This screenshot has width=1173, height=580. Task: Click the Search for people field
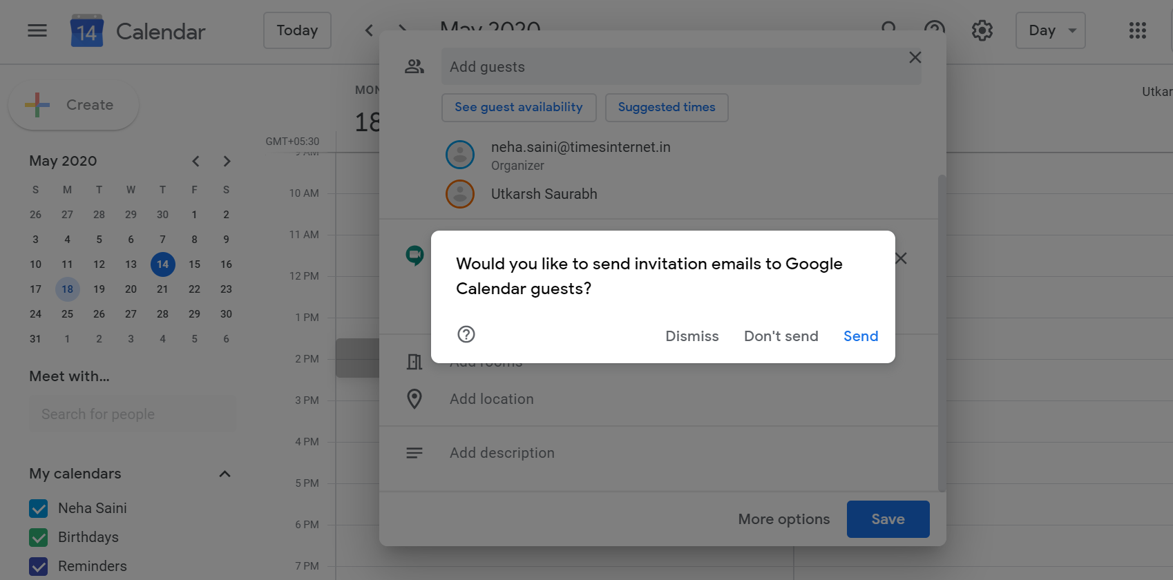[x=133, y=414]
